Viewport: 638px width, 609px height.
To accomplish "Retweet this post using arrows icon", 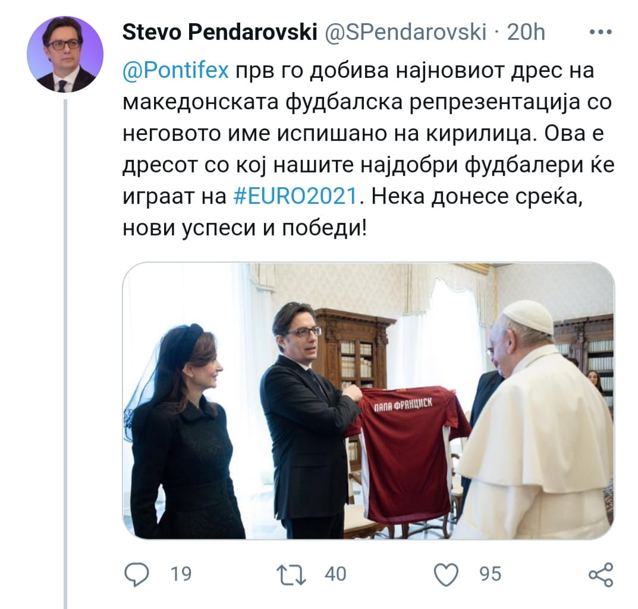I will 291,574.
